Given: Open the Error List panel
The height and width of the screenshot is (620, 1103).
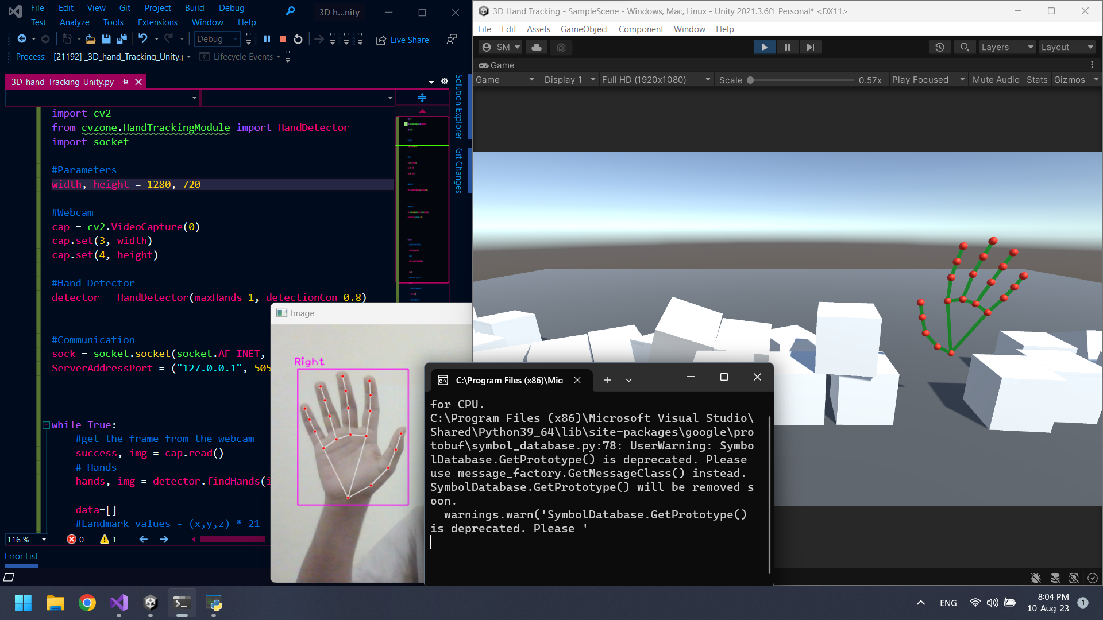Looking at the screenshot, I should pyautogui.click(x=21, y=556).
